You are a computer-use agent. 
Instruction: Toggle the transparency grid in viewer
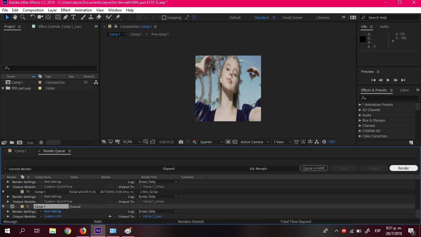click(x=235, y=142)
